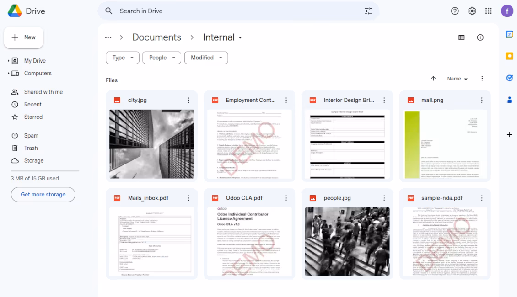The width and height of the screenshot is (517, 297).
Task: Select the mail.png thumbnail
Action: [x=445, y=144]
